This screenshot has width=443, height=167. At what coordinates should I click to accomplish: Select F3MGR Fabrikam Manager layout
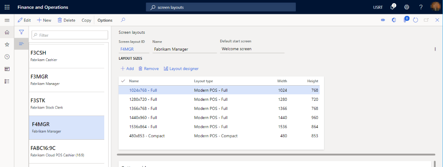click(66, 80)
